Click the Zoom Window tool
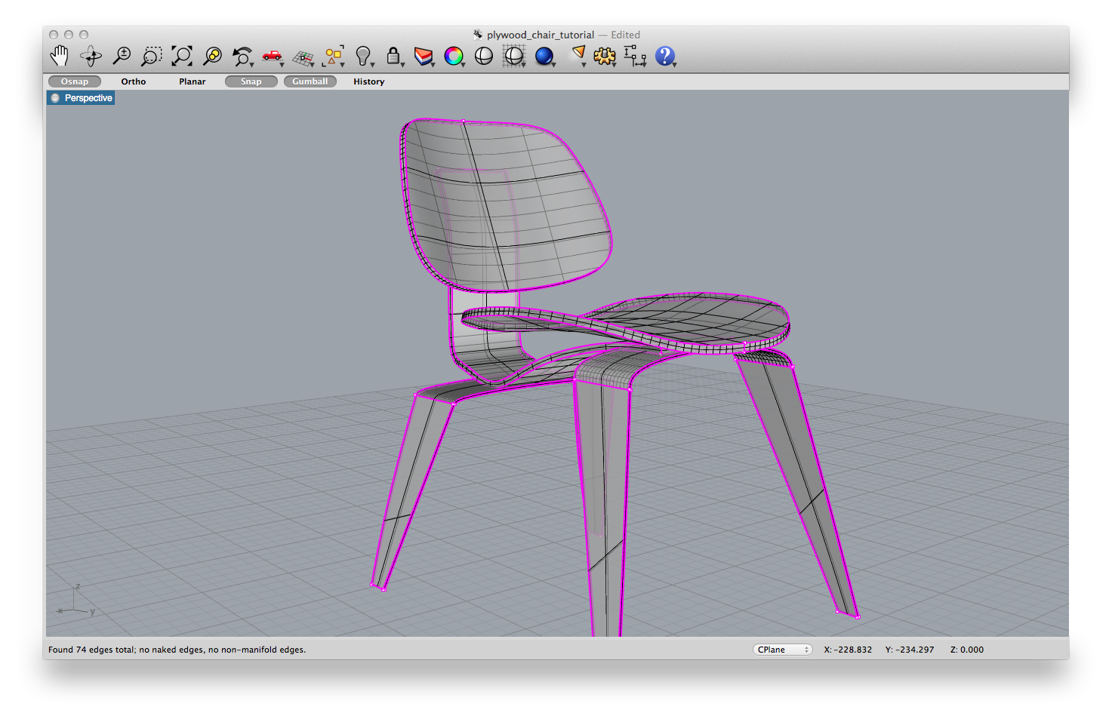This screenshot has width=1112, height=719. point(152,56)
